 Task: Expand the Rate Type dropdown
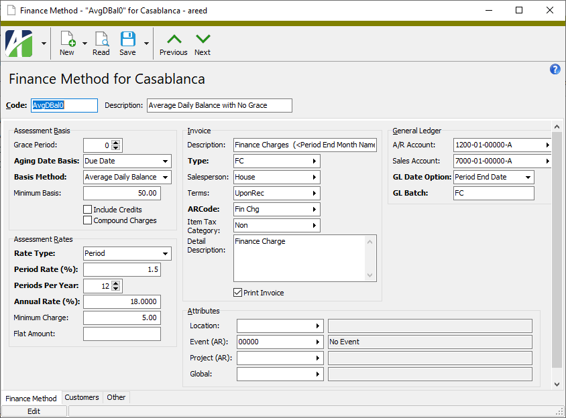[166, 253]
